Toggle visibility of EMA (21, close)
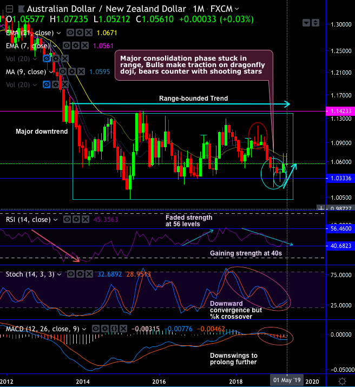 tap(70, 32)
